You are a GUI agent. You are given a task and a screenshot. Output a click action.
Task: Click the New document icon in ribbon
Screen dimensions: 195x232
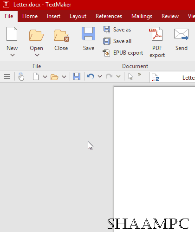click(x=12, y=34)
